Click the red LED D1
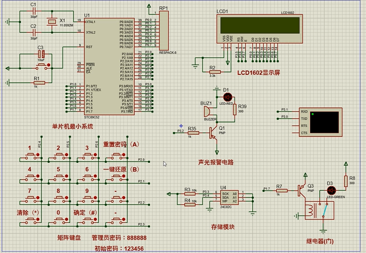Image resolution: width=366 pixels, height=253 pixels. coord(227,97)
